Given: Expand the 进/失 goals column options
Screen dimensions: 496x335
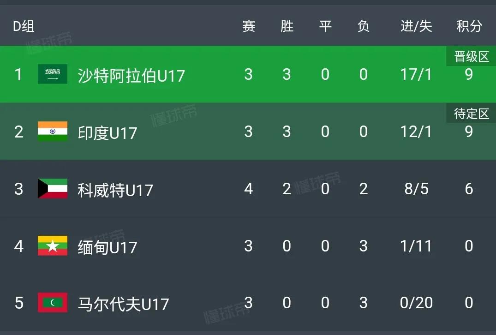Looking at the screenshot, I should point(416,26).
